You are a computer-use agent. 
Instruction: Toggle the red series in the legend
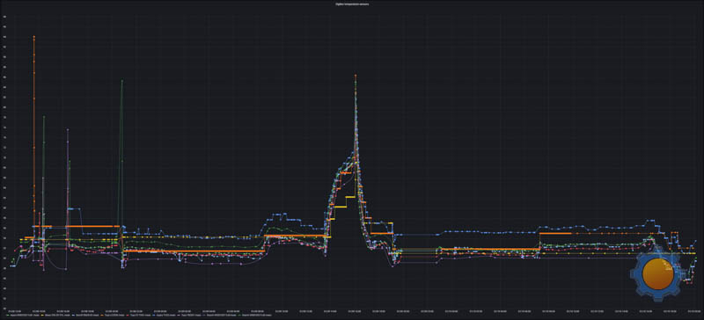pyautogui.click(x=138, y=315)
